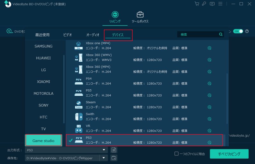Open the hamburger menu icon
This screenshot has width=255, height=164.
[x=220, y=4]
